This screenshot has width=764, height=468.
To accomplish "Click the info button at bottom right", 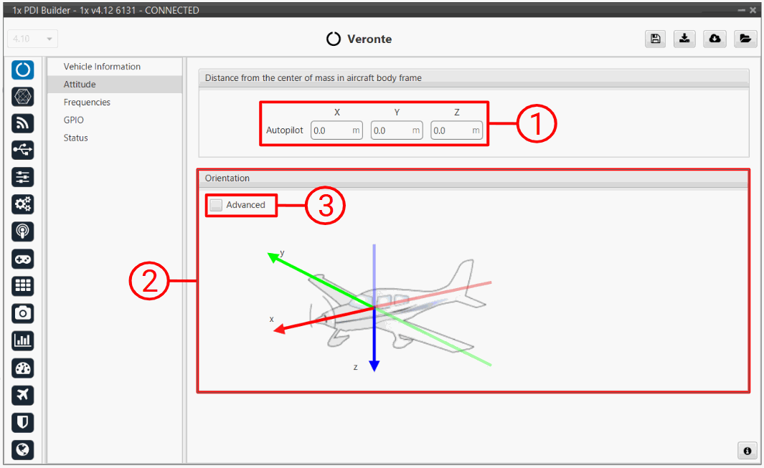I will [x=747, y=451].
